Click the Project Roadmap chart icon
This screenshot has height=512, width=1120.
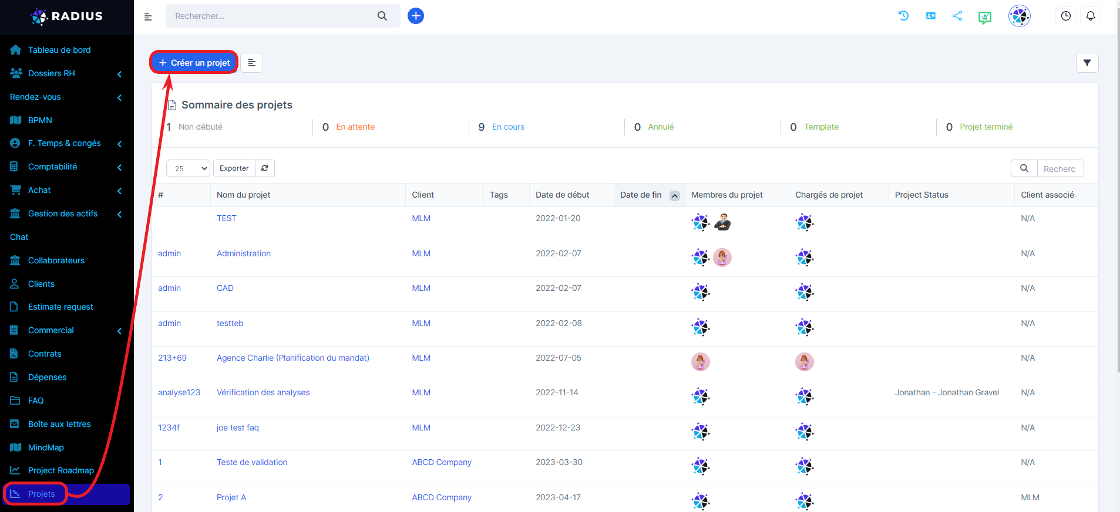coord(15,470)
